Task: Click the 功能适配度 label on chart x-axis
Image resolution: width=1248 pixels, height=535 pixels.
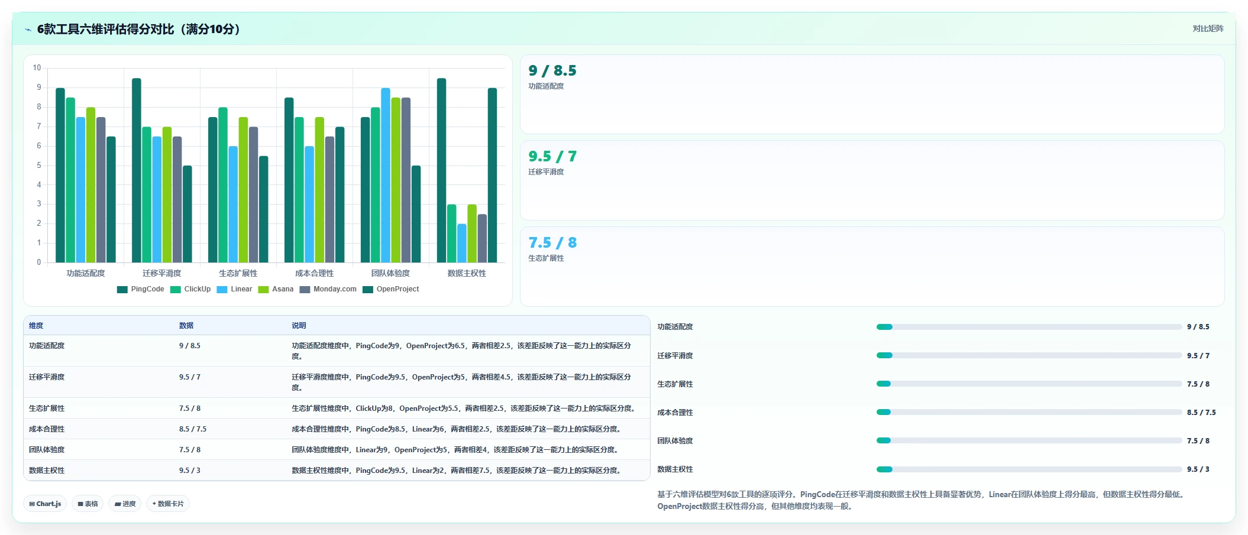Action: [86, 273]
